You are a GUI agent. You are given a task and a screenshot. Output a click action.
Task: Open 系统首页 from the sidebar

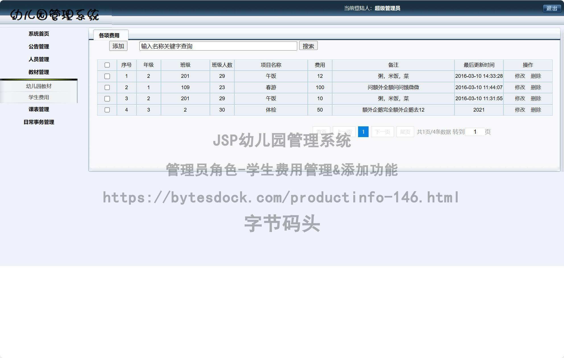39,34
